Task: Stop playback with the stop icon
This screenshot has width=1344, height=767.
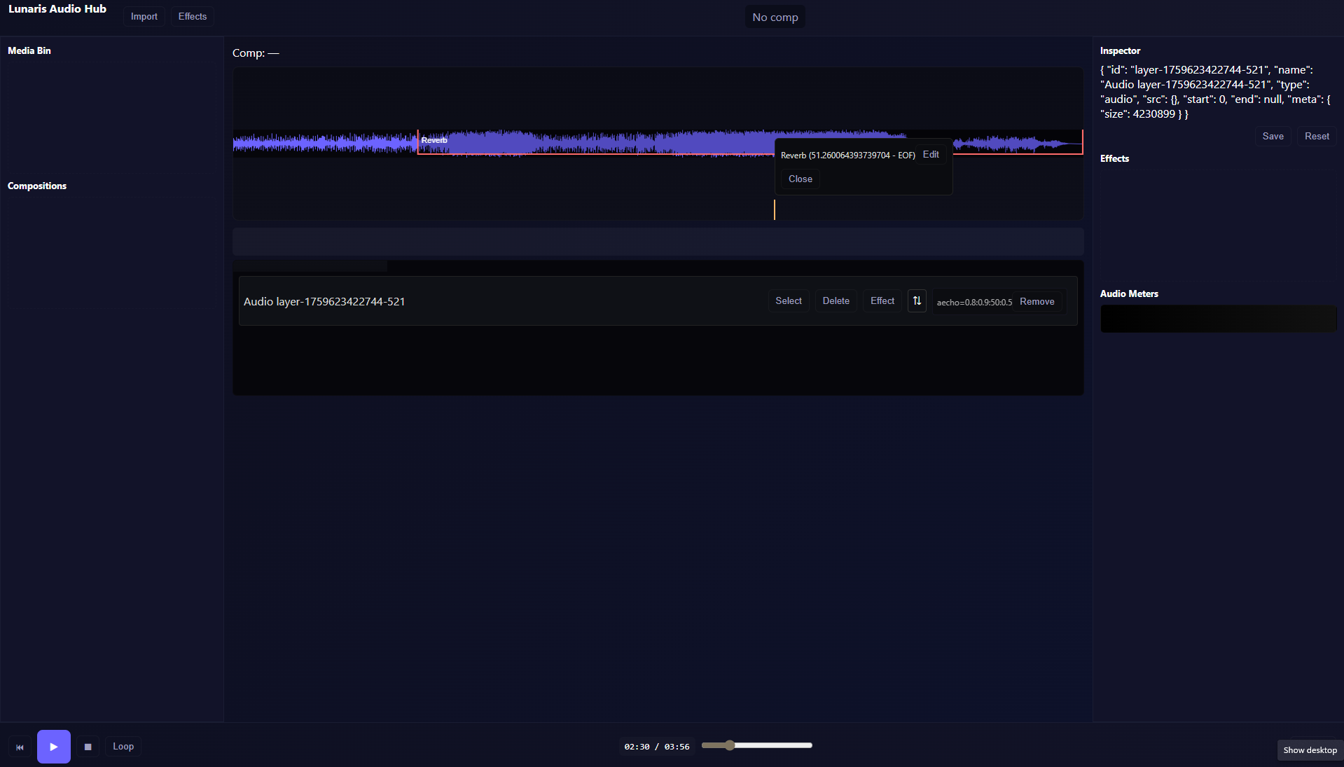Action: pos(88,747)
